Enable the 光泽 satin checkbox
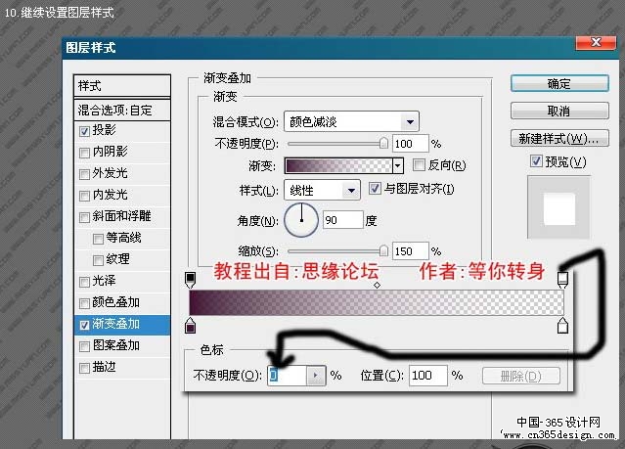This screenshot has width=625, height=449. (84, 282)
